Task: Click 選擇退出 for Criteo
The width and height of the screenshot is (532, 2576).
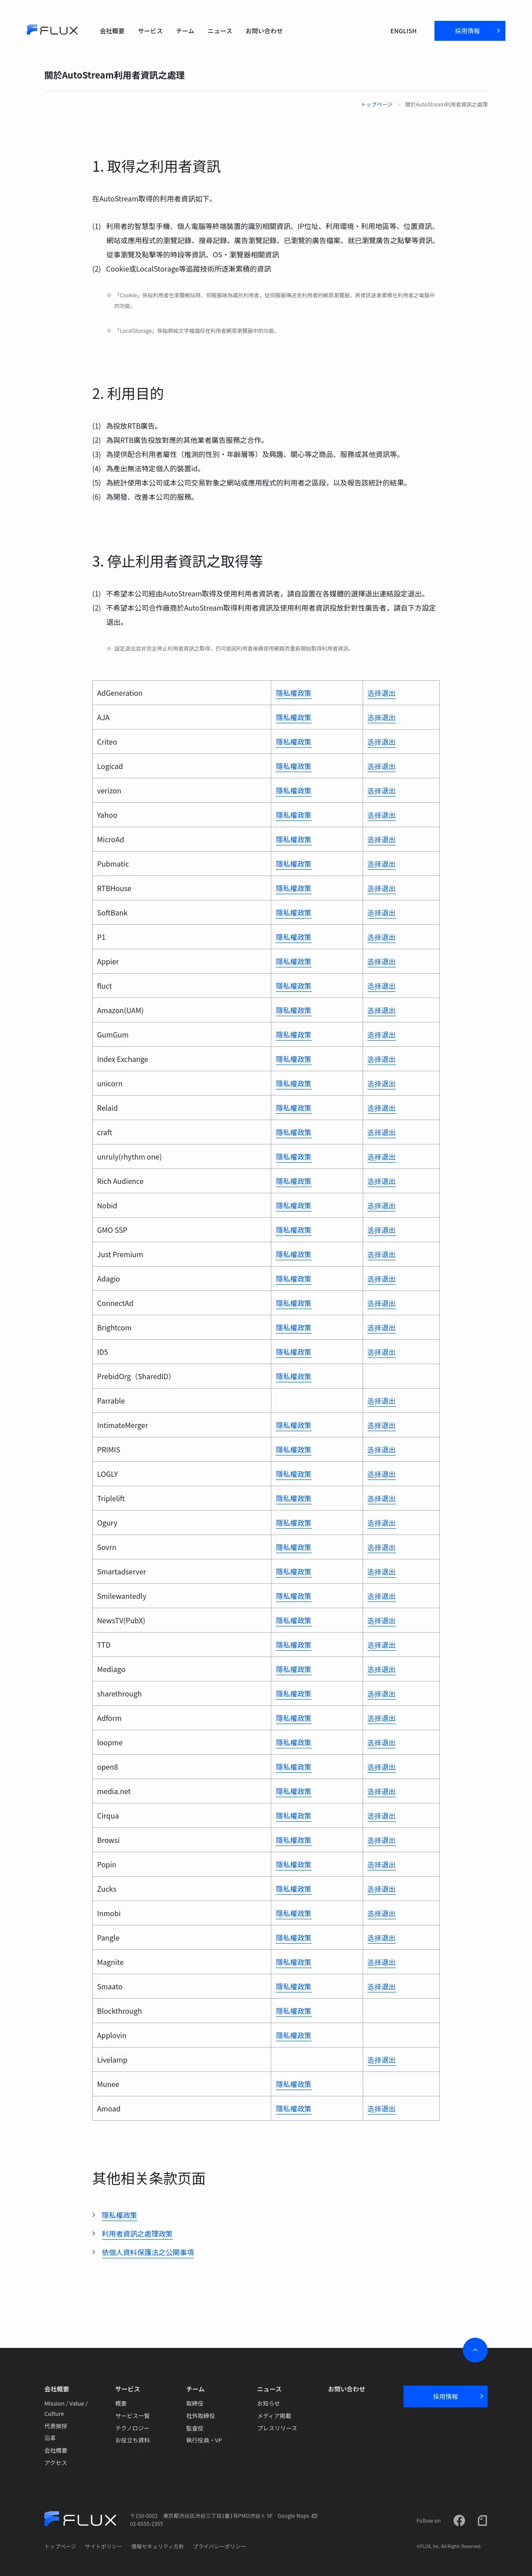Action: [x=381, y=742]
